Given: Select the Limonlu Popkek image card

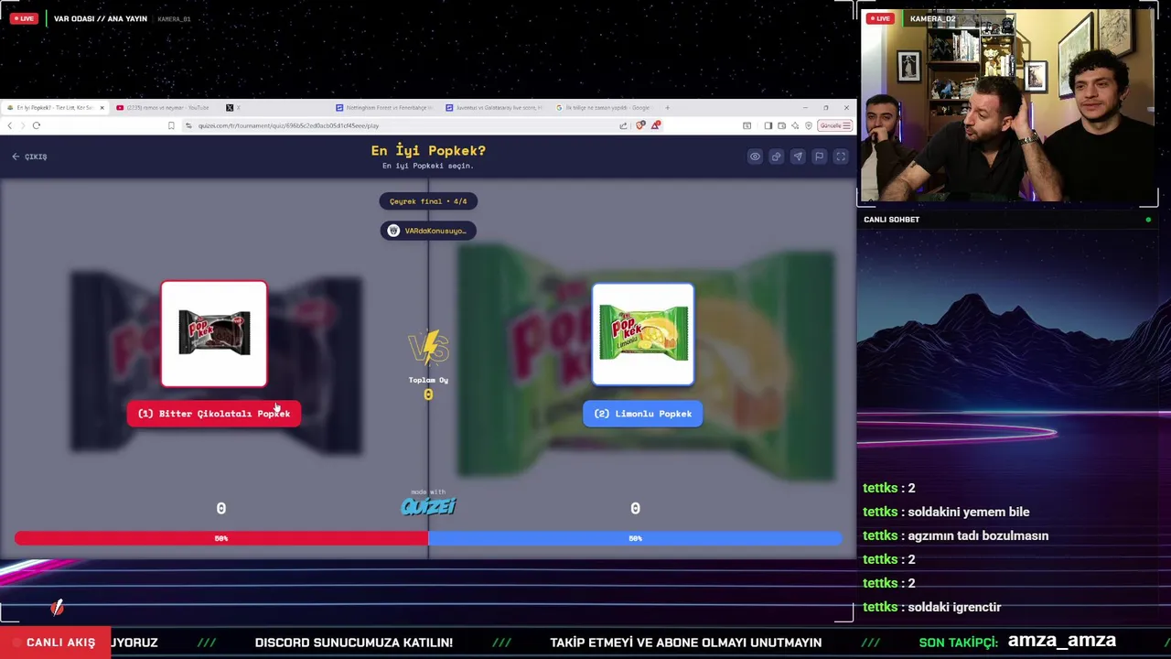Looking at the screenshot, I should point(643,334).
